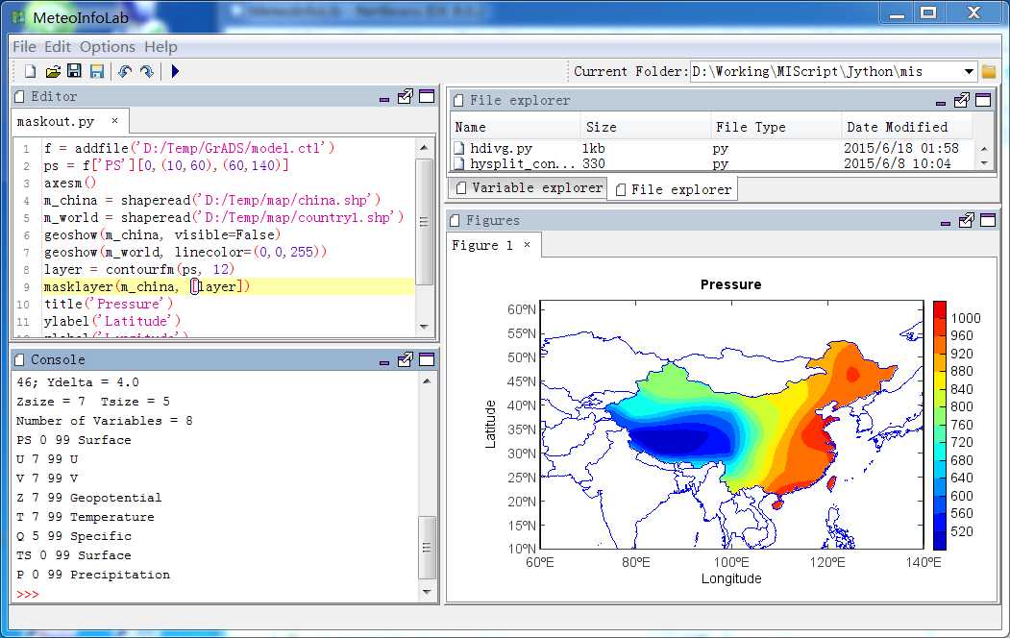Click the Open File folder icon
Image resolution: width=1010 pixels, height=638 pixels.
pyautogui.click(x=53, y=71)
